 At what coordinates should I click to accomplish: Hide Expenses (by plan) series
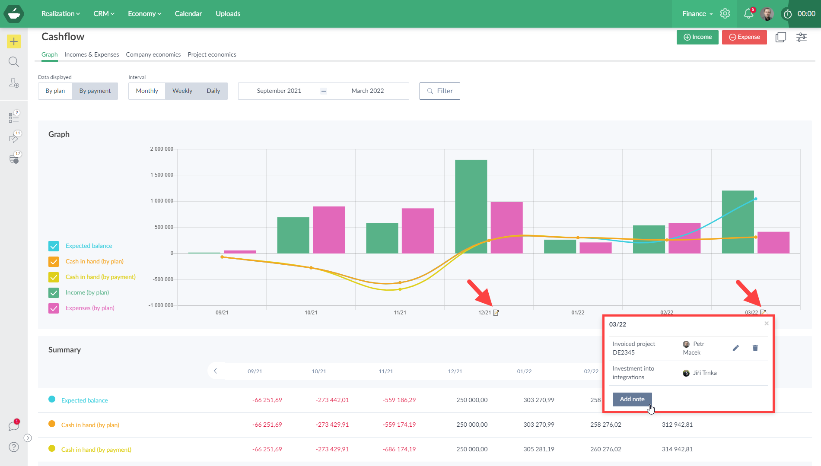(54, 308)
